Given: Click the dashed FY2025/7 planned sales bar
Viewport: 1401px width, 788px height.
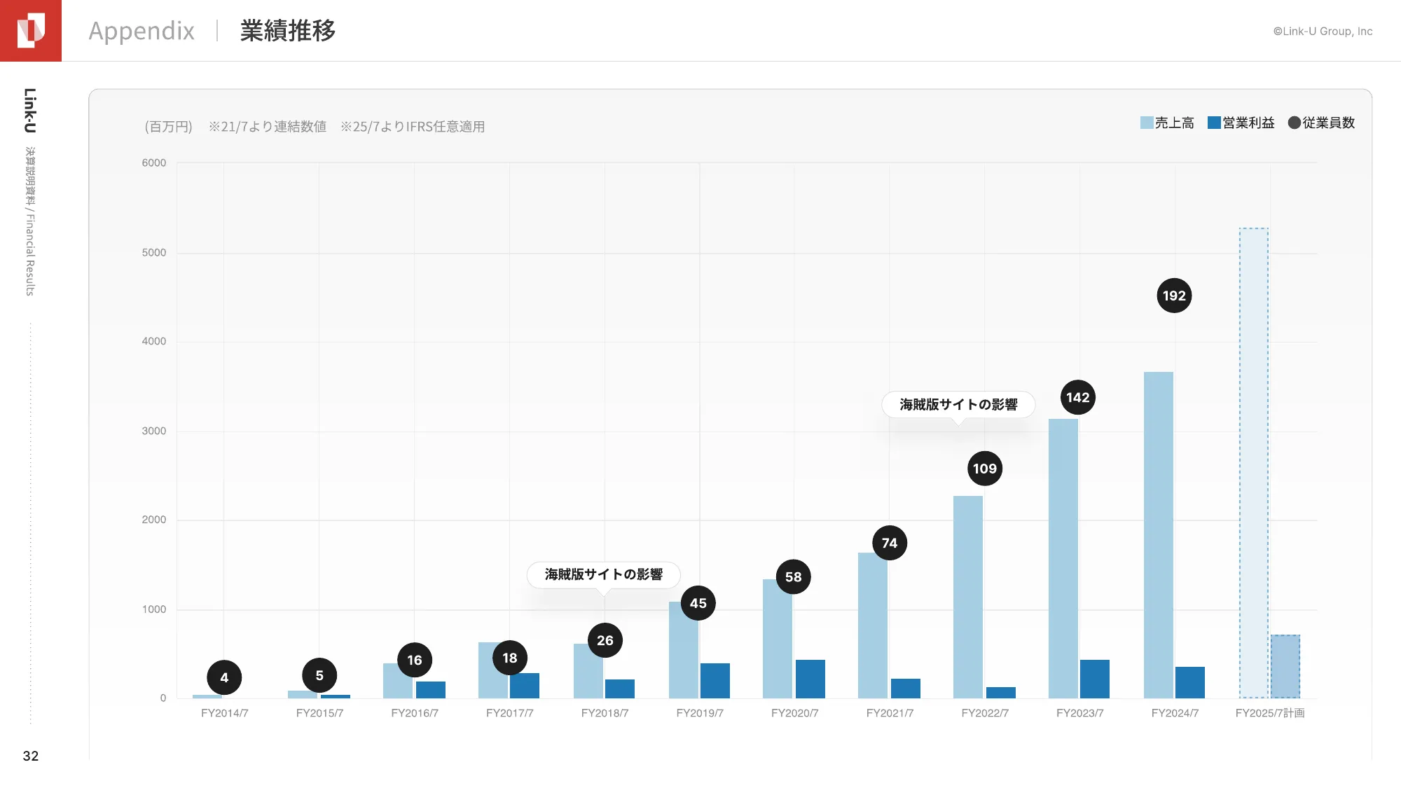Looking at the screenshot, I should tap(1253, 462).
